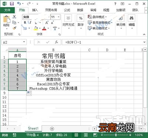The height and width of the screenshot is (138, 148).
Task: Click the formula Cancel X icon
Action: (x=38, y=42)
